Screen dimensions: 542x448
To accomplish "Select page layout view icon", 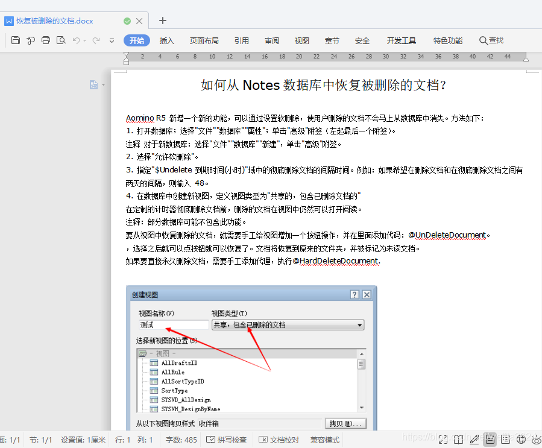I will [x=490, y=440].
